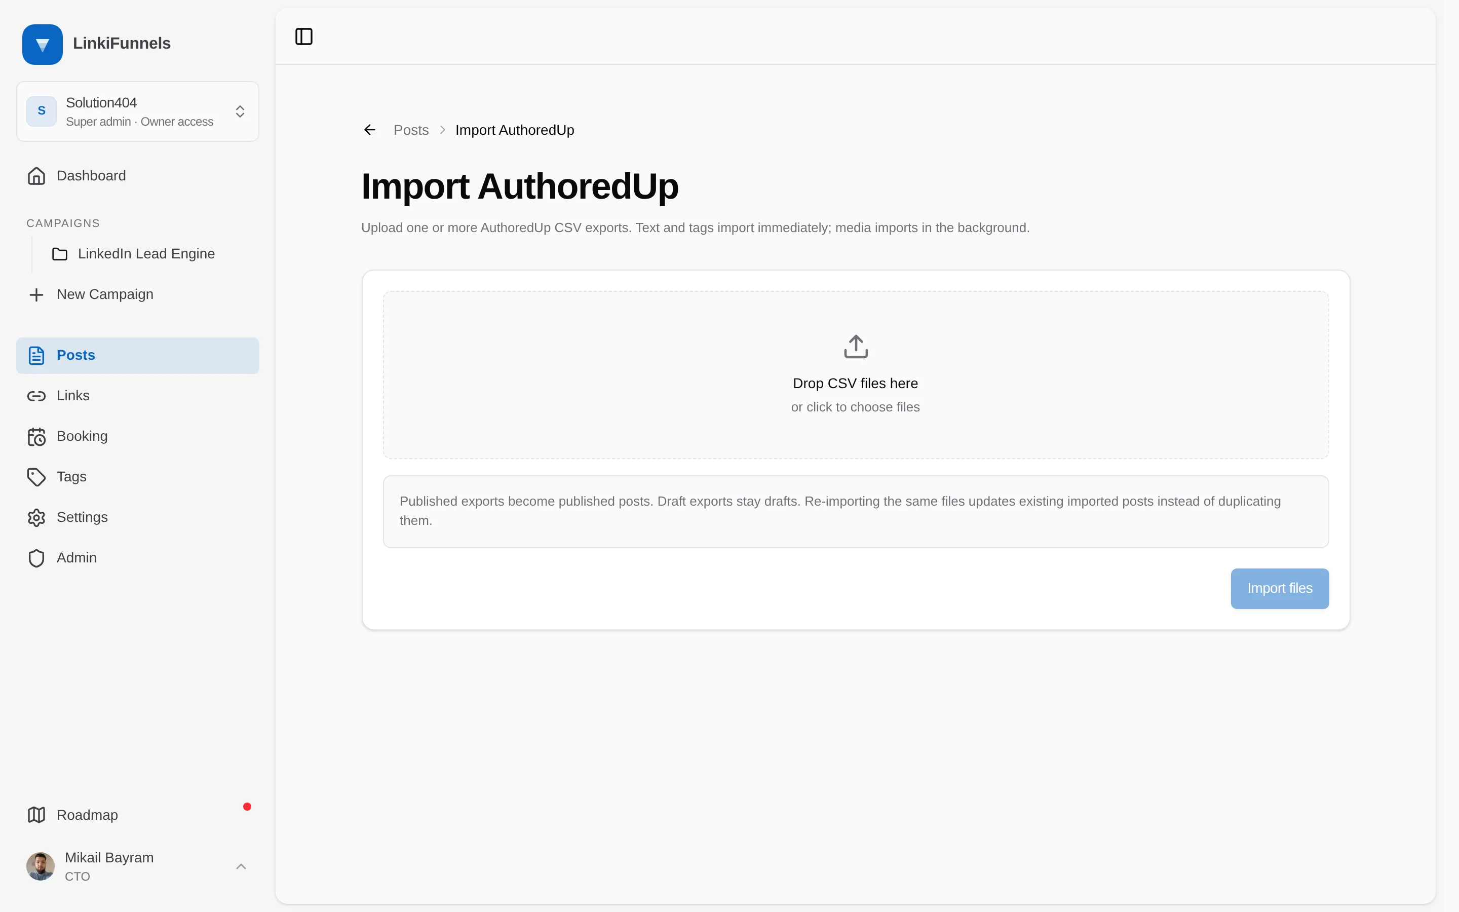The image size is (1459, 912).
Task: Click the back arrow beside Posts breadcrumb
Action: click(x=370, y=130)
